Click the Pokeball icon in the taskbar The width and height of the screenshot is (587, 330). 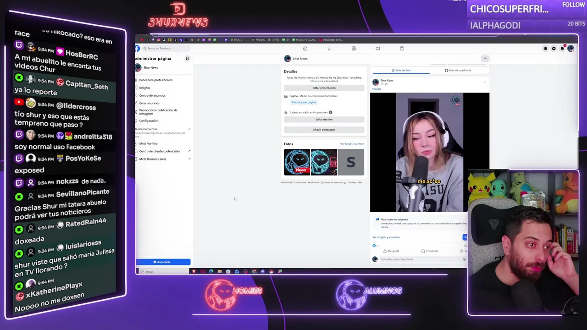coord(271,271)
